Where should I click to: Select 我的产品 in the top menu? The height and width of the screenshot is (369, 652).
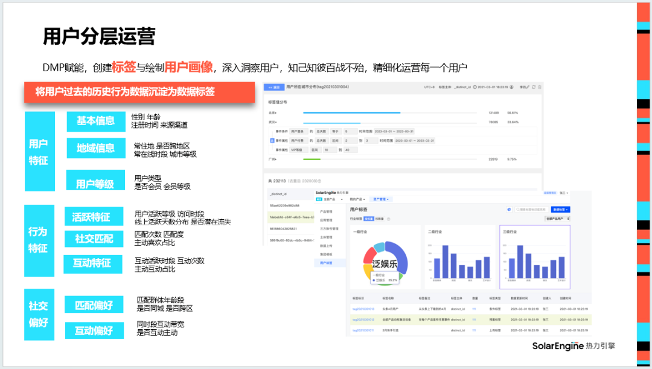[358, 199]
